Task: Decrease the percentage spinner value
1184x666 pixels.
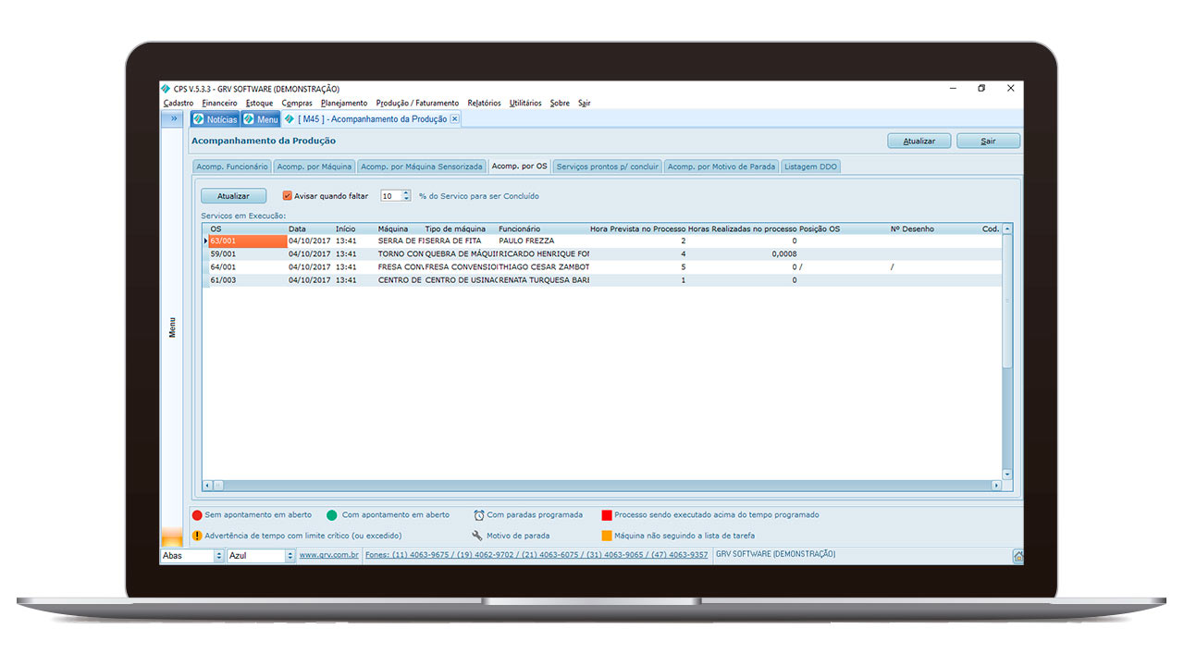Action: pos(406,199)
